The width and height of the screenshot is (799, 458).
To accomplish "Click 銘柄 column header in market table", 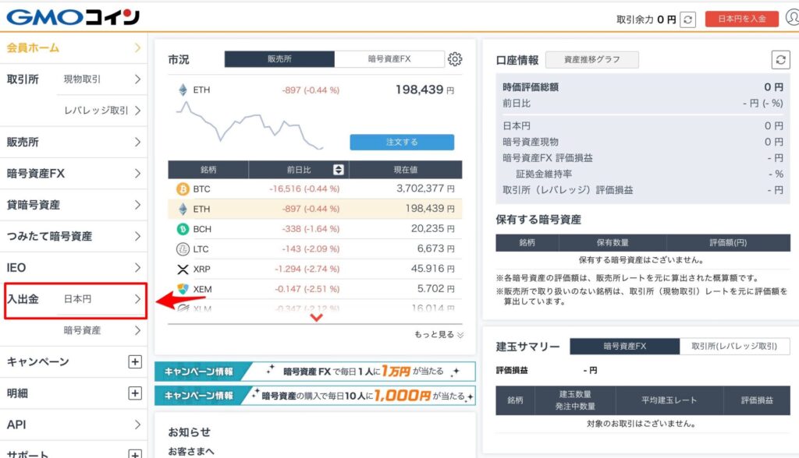I will pyautogui.click(x=208, y=170).
